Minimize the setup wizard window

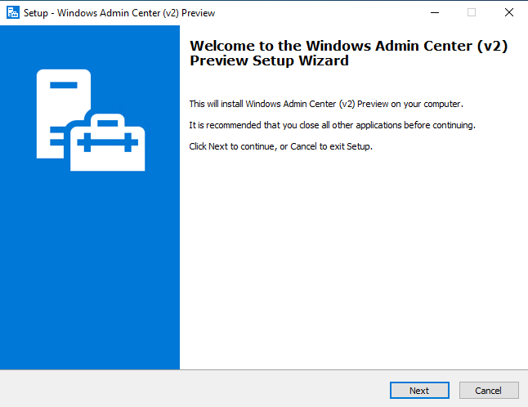(x=435, y=13)
